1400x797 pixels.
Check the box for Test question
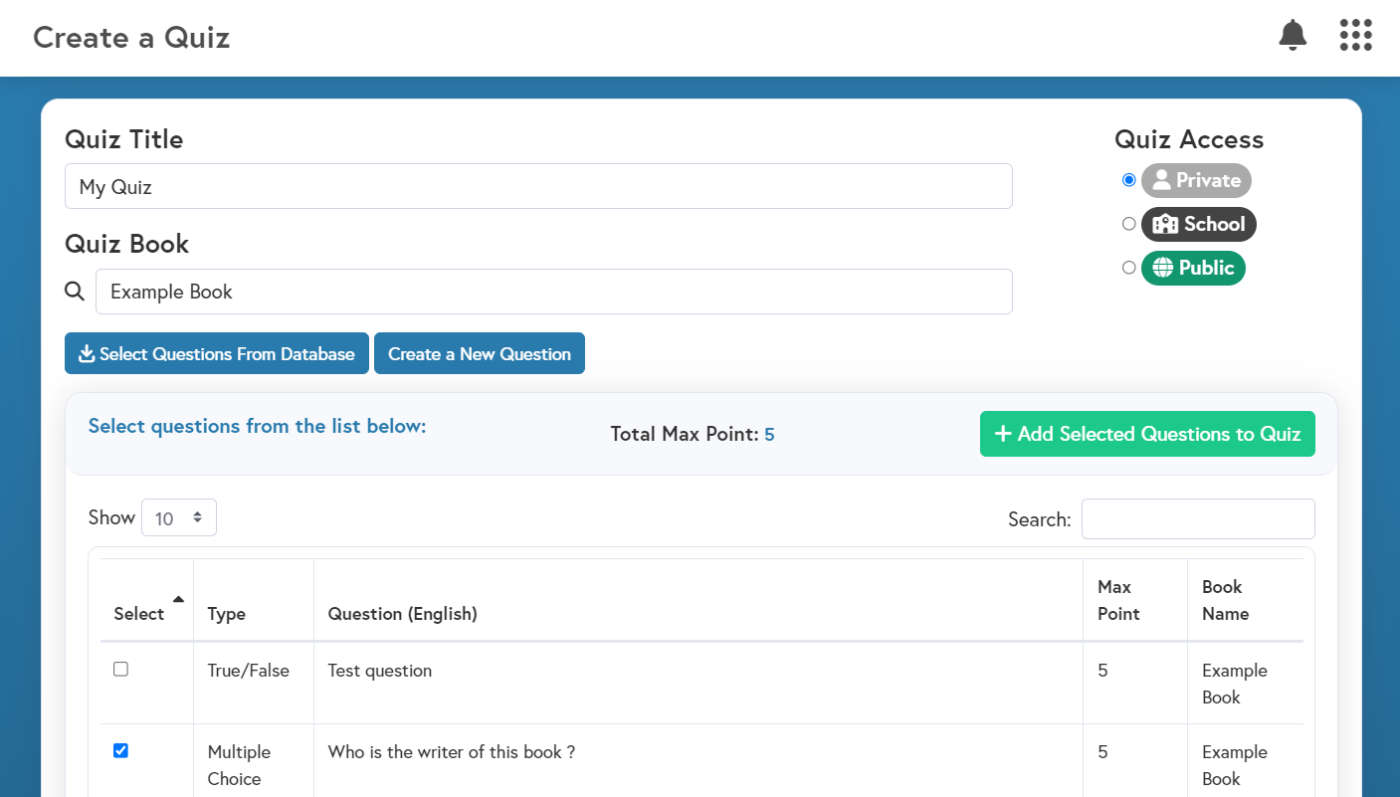pos(121,670)
